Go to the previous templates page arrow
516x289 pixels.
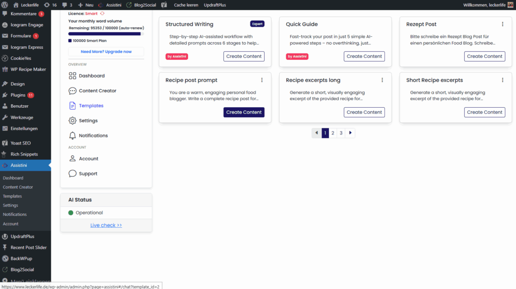tap(316, 133)
